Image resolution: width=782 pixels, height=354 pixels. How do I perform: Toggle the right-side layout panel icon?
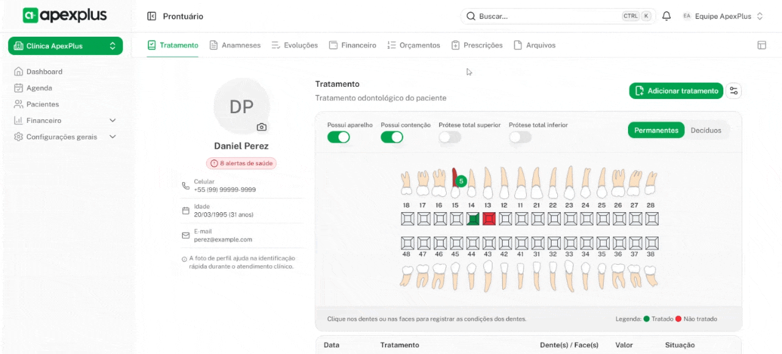coord(761,45)
